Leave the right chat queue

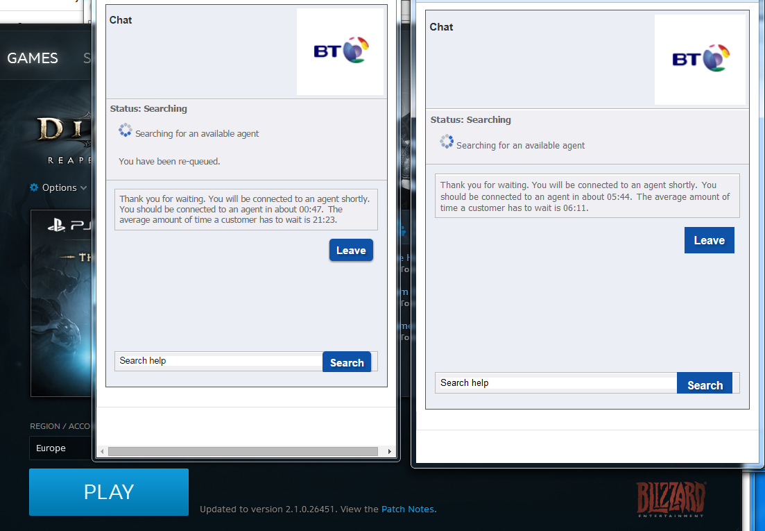coord(709,239)
